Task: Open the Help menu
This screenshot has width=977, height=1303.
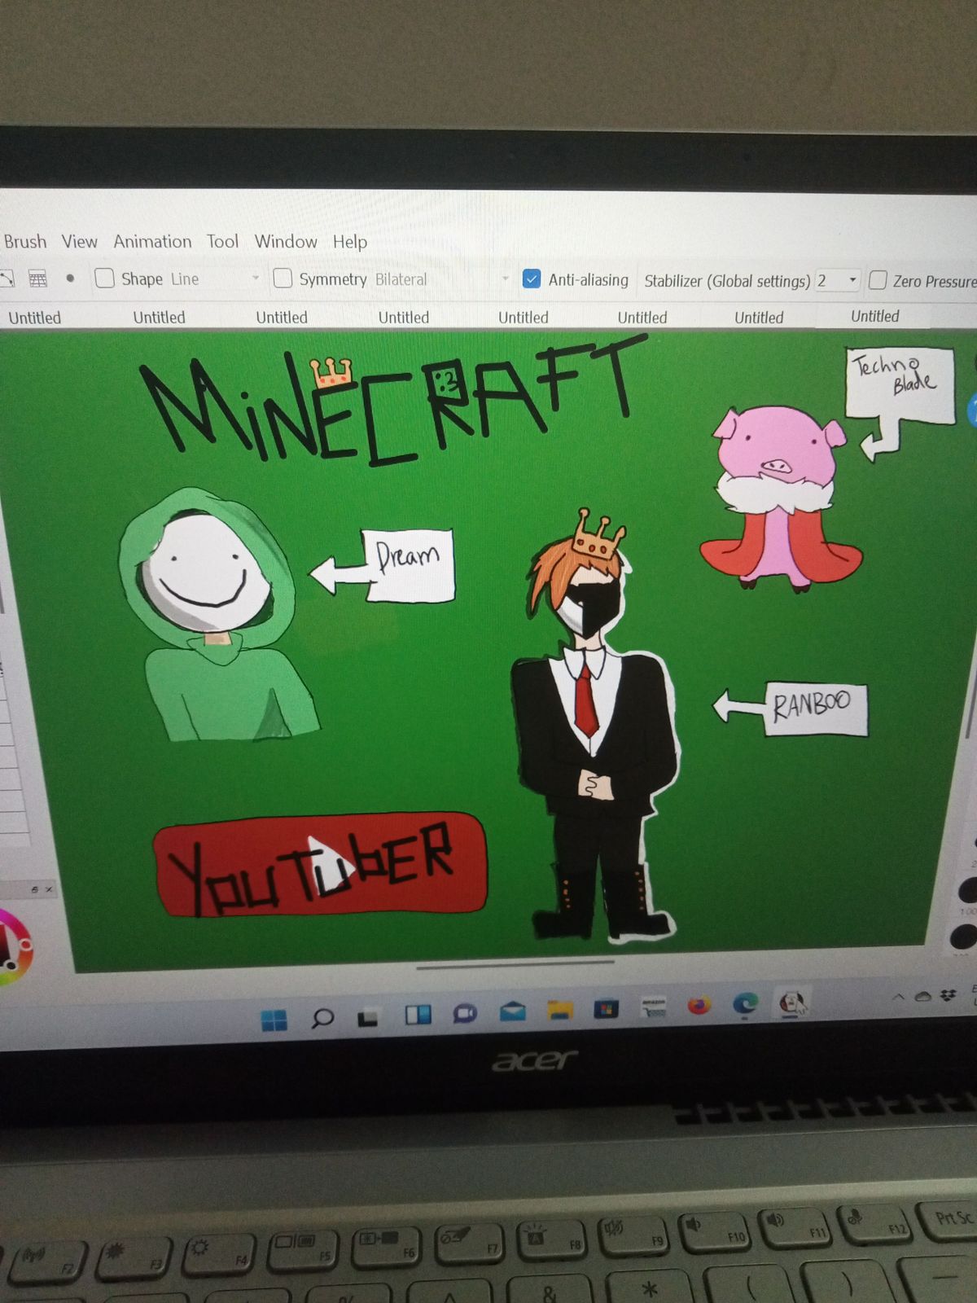Action: pyautogui.click(x=350, y=242)
